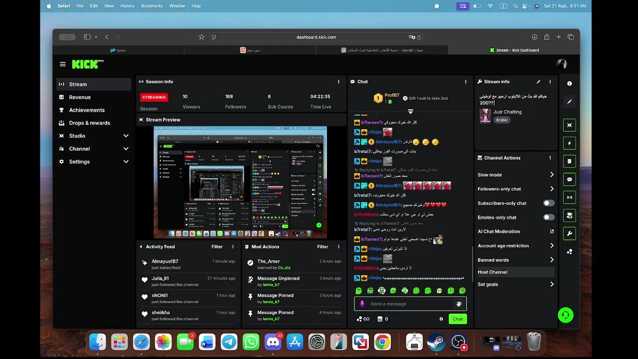
Task: Open Activity Feed three-dot menu
Action: click(x=233, y=247)
